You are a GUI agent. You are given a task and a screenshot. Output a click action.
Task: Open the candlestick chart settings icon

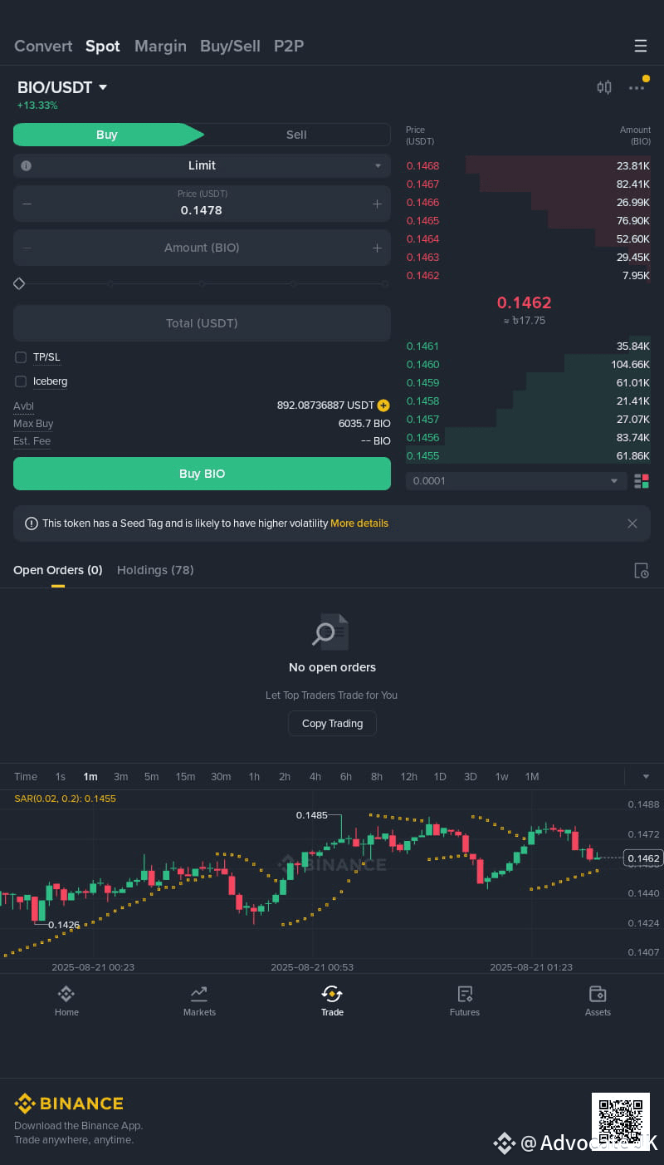(604, 87)
